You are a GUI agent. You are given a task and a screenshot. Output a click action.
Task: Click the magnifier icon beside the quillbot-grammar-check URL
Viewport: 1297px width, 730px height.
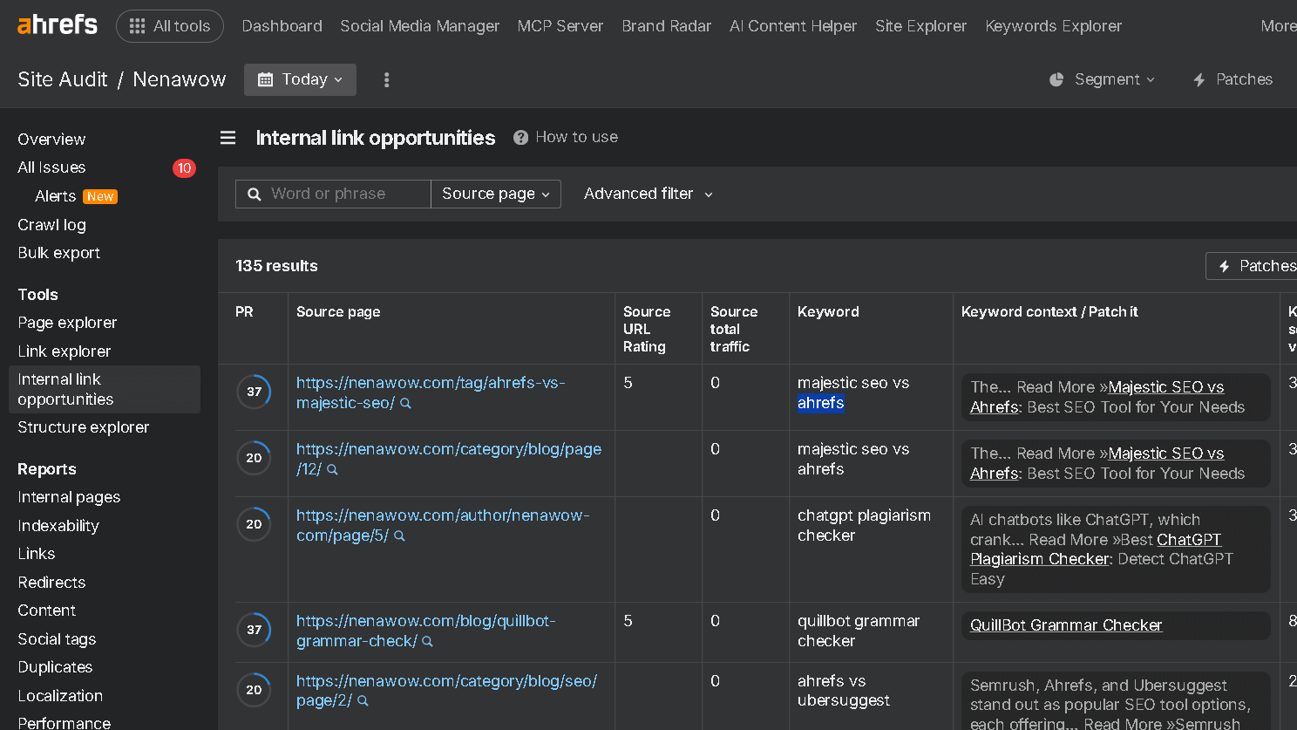point(426,641)
